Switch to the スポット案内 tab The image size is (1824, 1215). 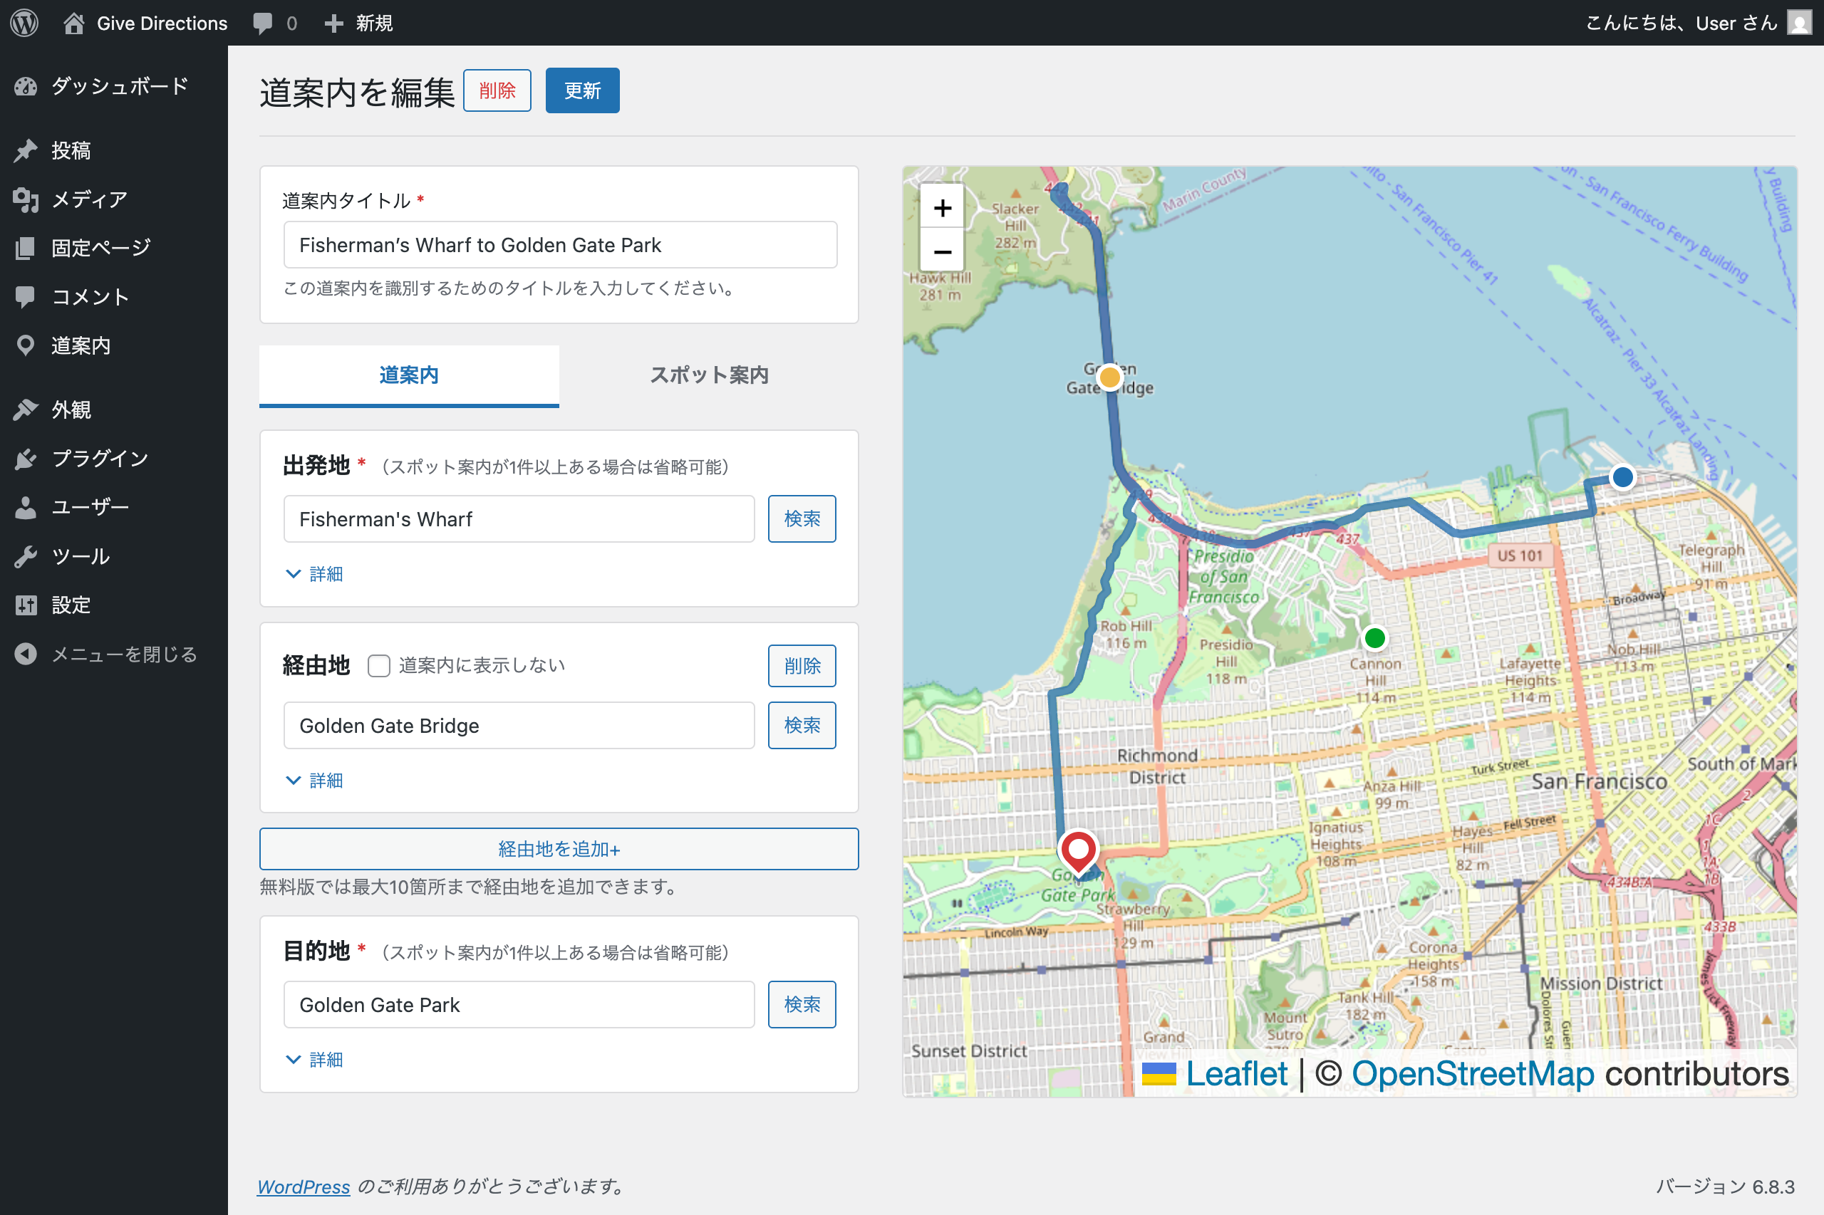[x=708, y=375]
